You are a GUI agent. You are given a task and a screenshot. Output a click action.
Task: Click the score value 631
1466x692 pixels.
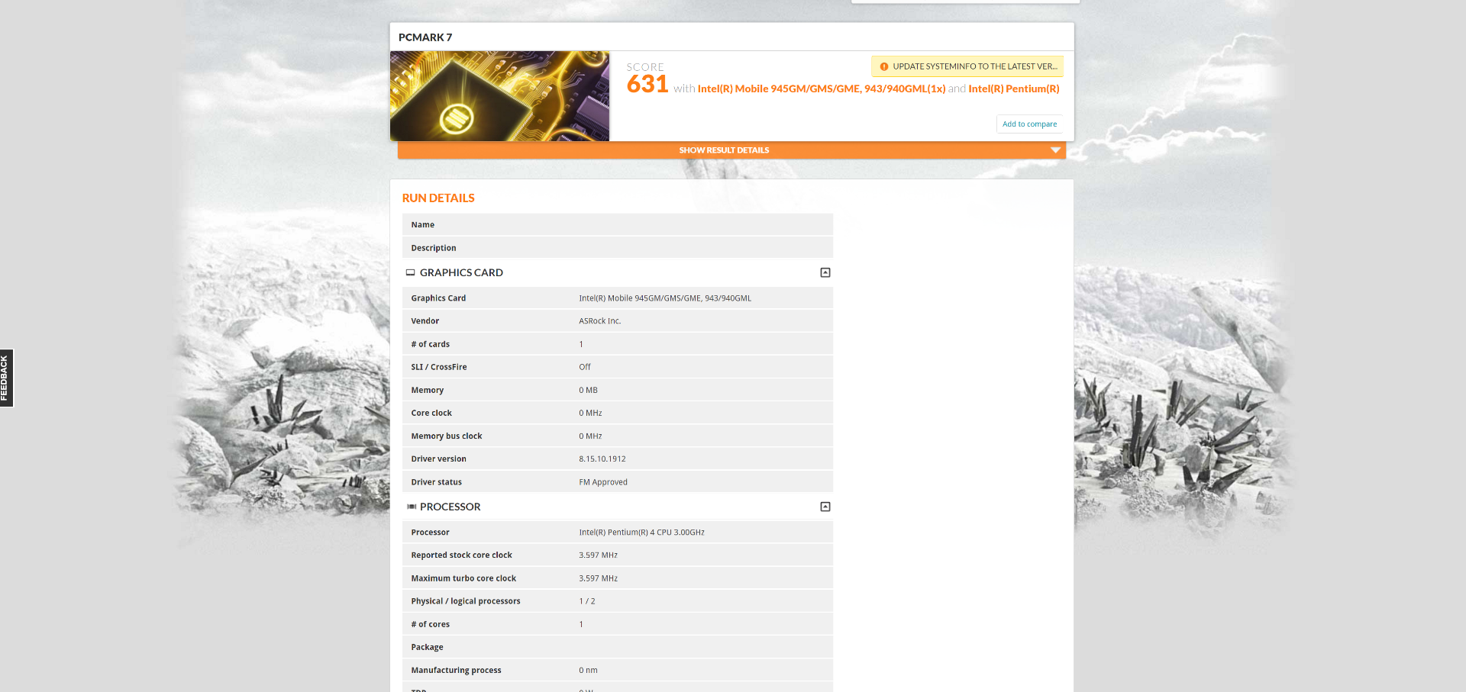pyautogui.click(x=647, y=84)
